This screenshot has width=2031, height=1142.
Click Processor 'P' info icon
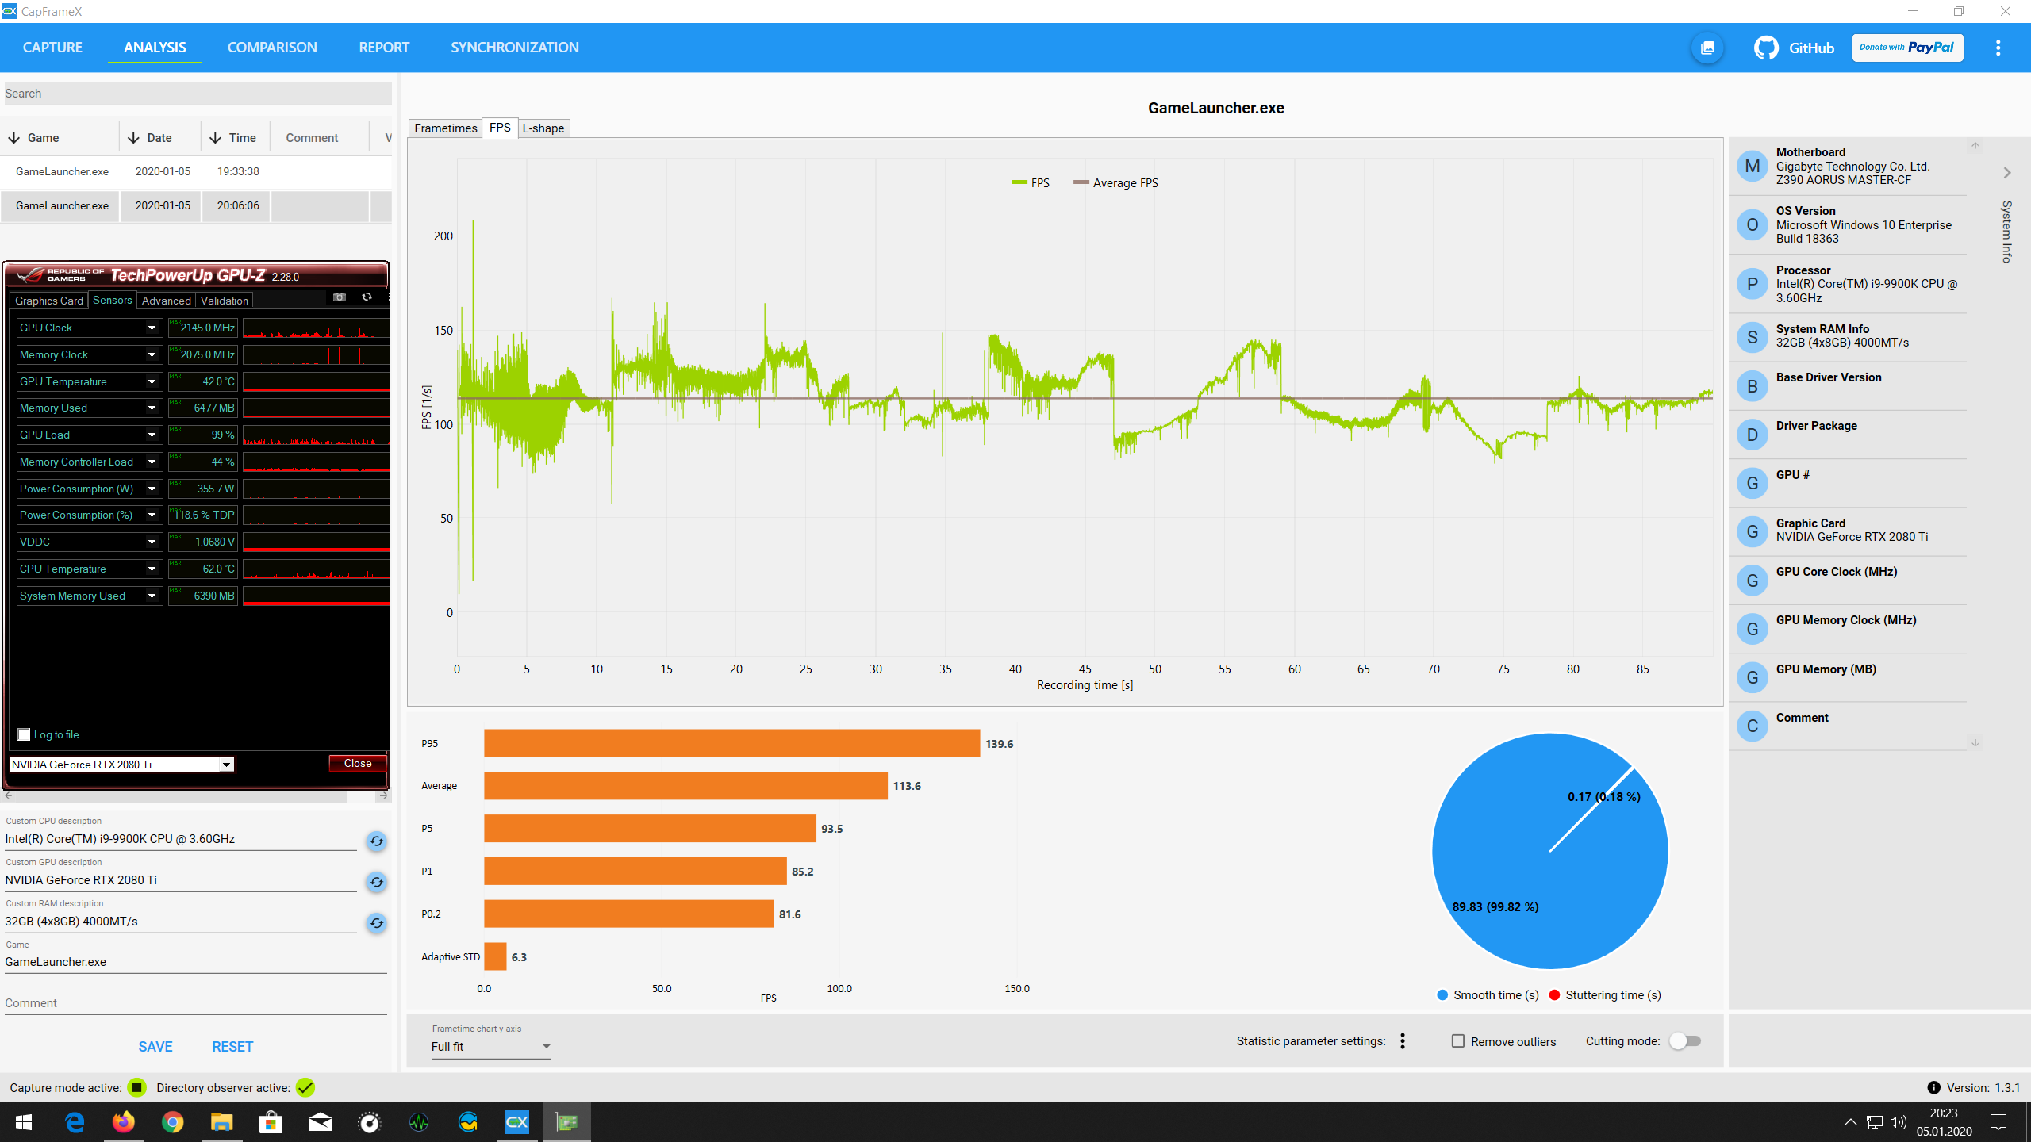(x=1753, y=284)
